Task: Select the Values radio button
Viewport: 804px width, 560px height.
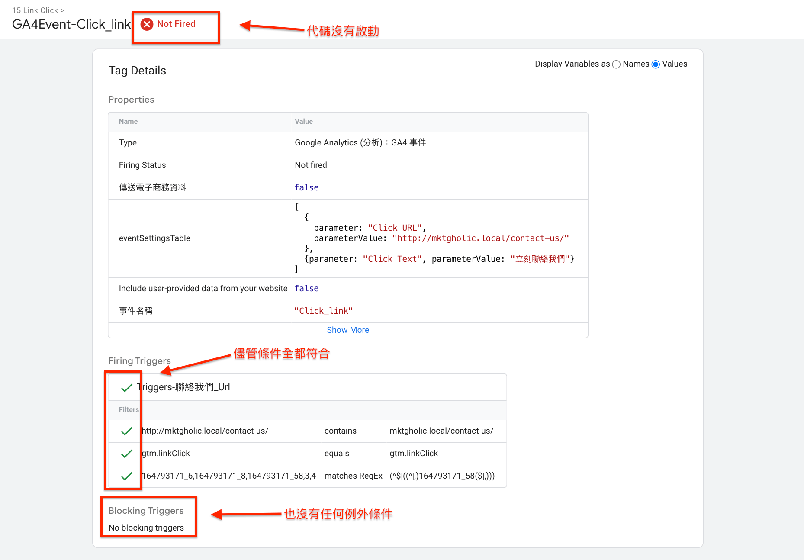Action: [x=656, y=64]
